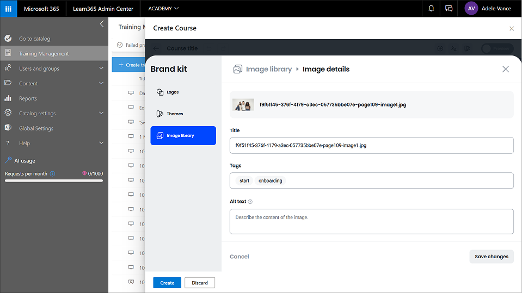Go back to Image library breadcrumb
The width and height of the screenshot is (522, 293).
tap(268, 69)
